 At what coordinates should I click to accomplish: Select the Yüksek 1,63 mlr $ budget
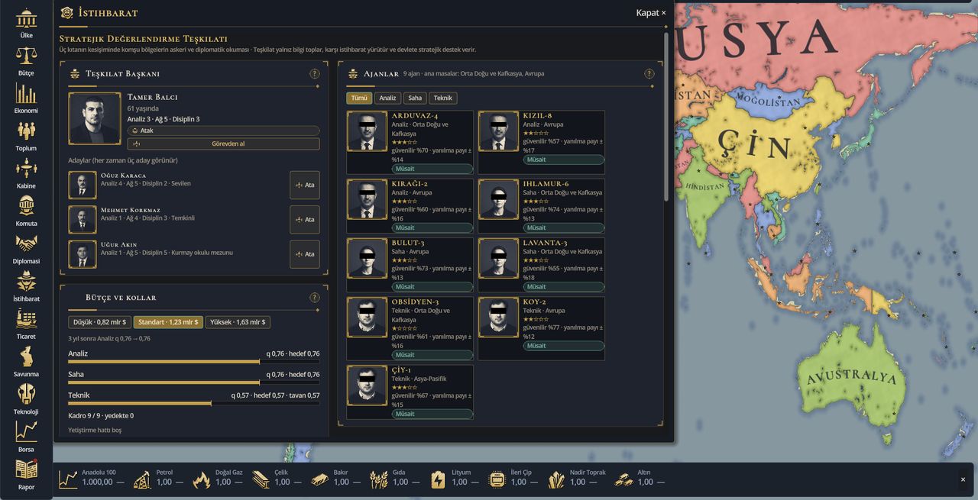(238, 322)
